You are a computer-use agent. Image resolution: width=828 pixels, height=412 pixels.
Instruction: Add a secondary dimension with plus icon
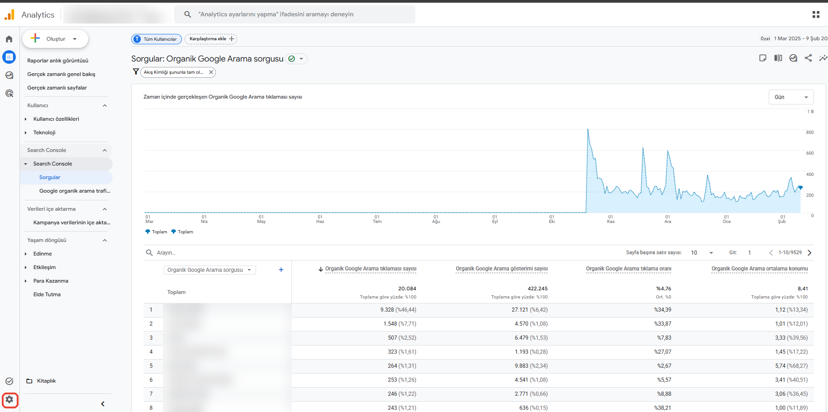[281, 270]
